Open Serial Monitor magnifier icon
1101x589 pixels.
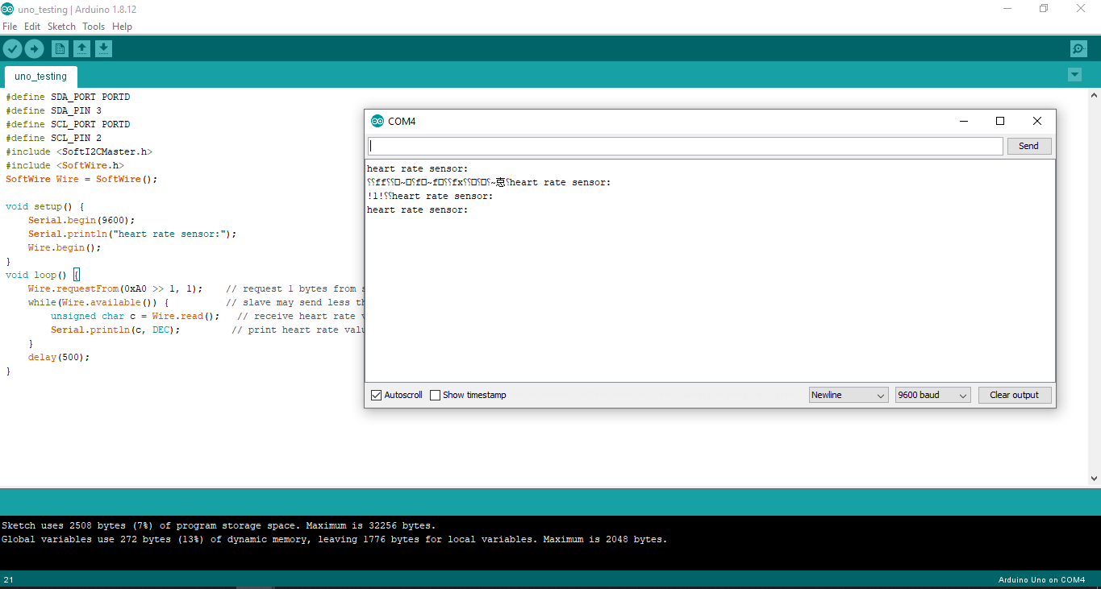[1078, 49]
